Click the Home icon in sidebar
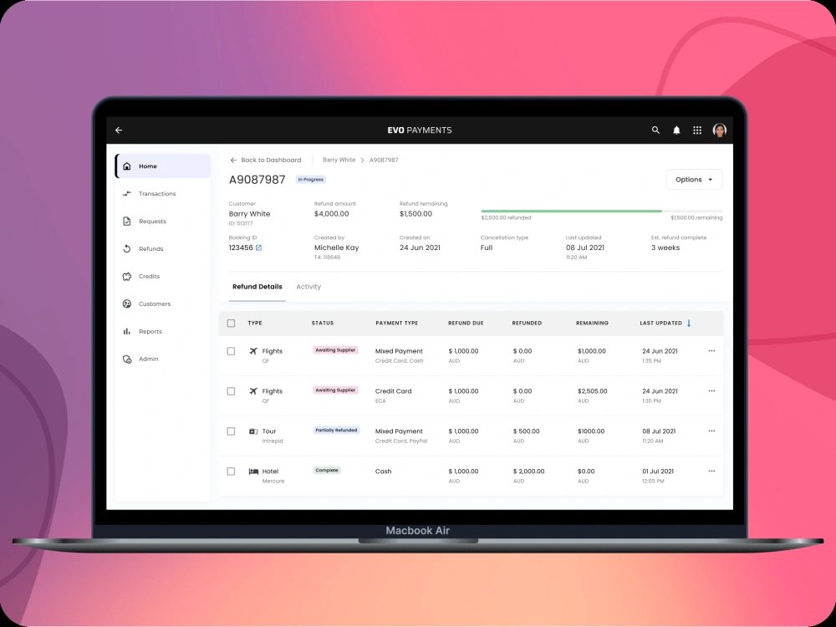836x627 pixels. 127,166
